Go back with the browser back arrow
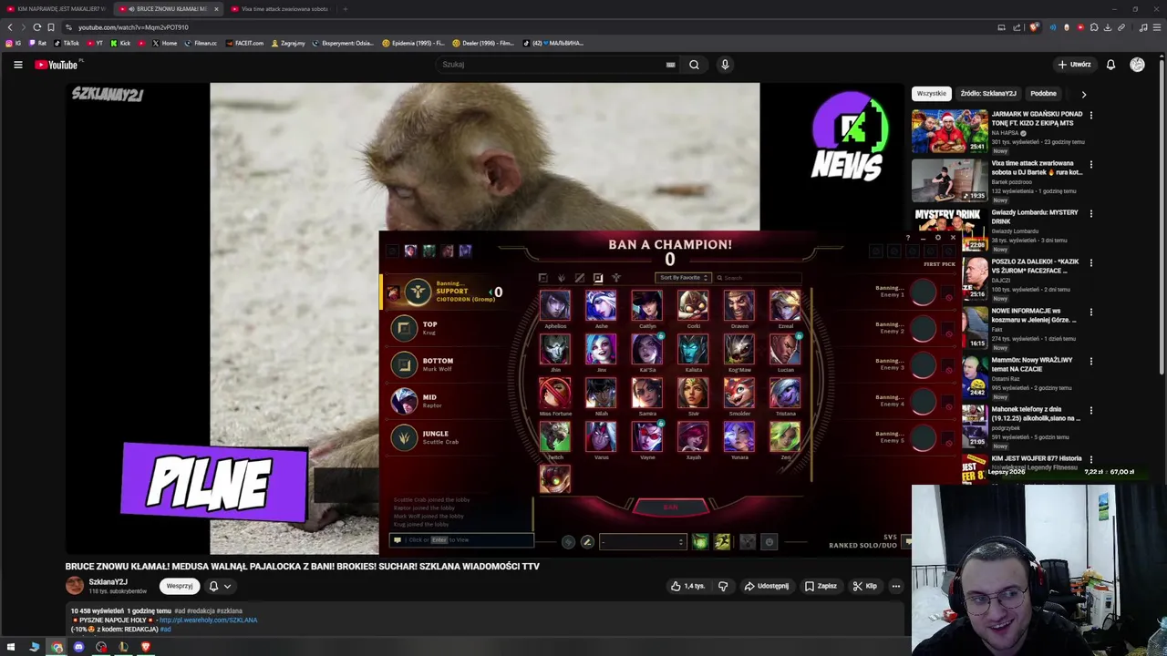 click(10, 27)
